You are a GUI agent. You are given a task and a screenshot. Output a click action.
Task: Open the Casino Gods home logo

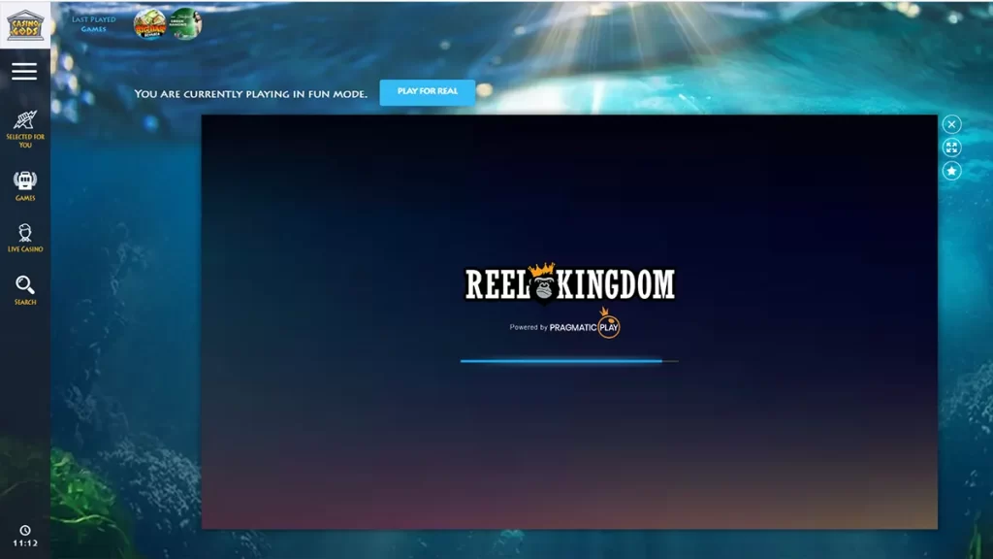24,24
